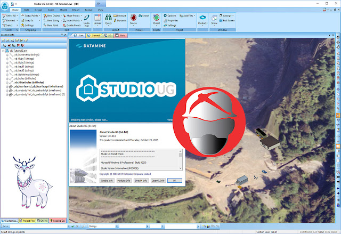Click red arrow icon in Loaded Data toolbar

pyautogui.click(x=9, y=45)
